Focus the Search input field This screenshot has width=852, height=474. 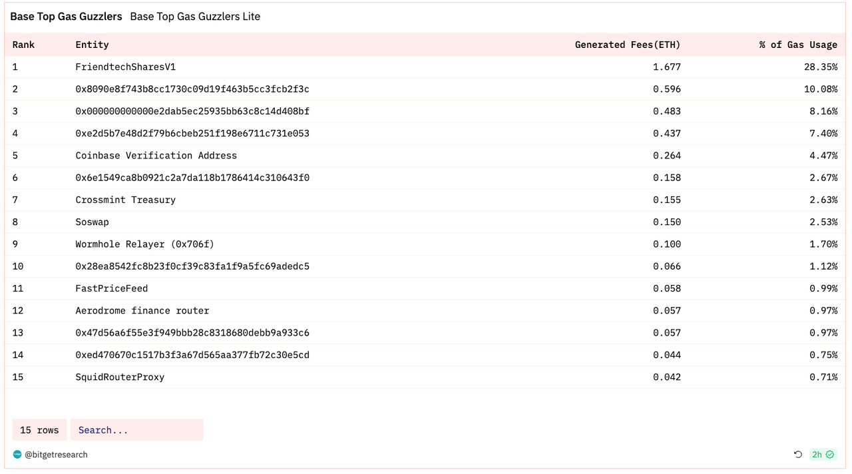[136, 430]
